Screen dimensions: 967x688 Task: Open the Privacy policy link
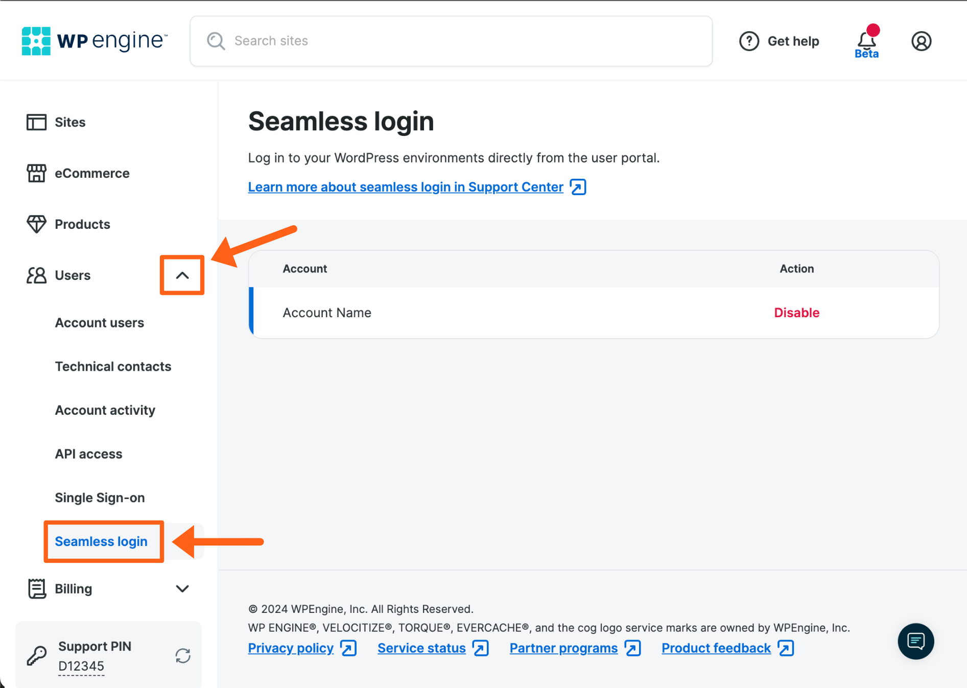290,648
